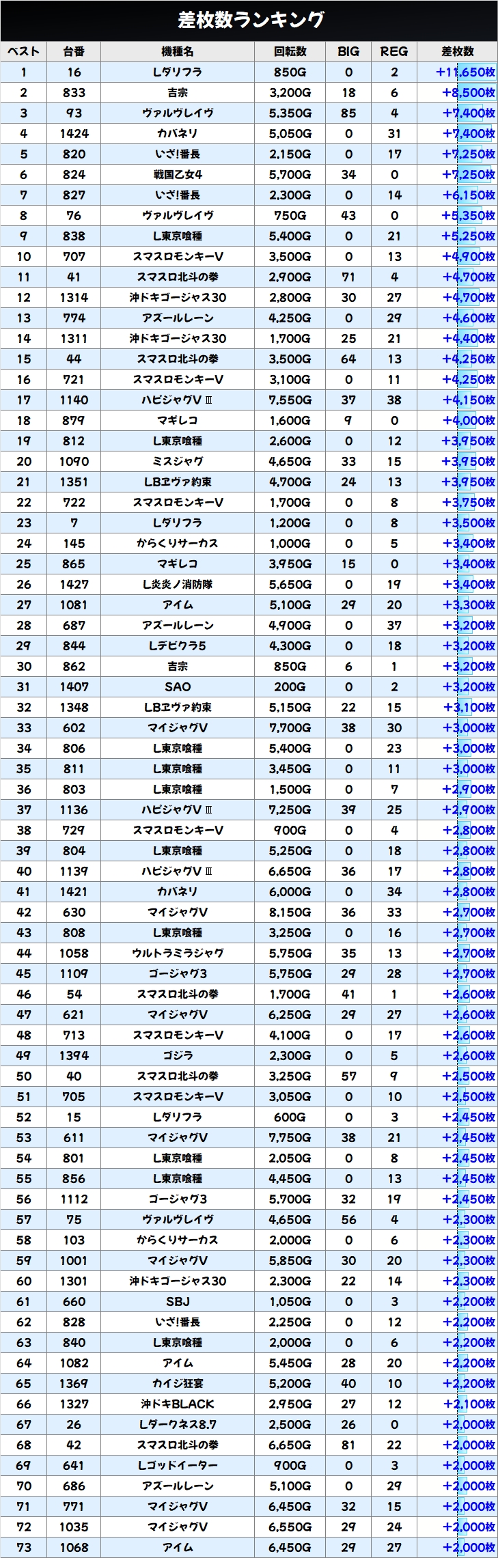Click machine number 707
Screen dimensions: 498x1558
point(74,257)
